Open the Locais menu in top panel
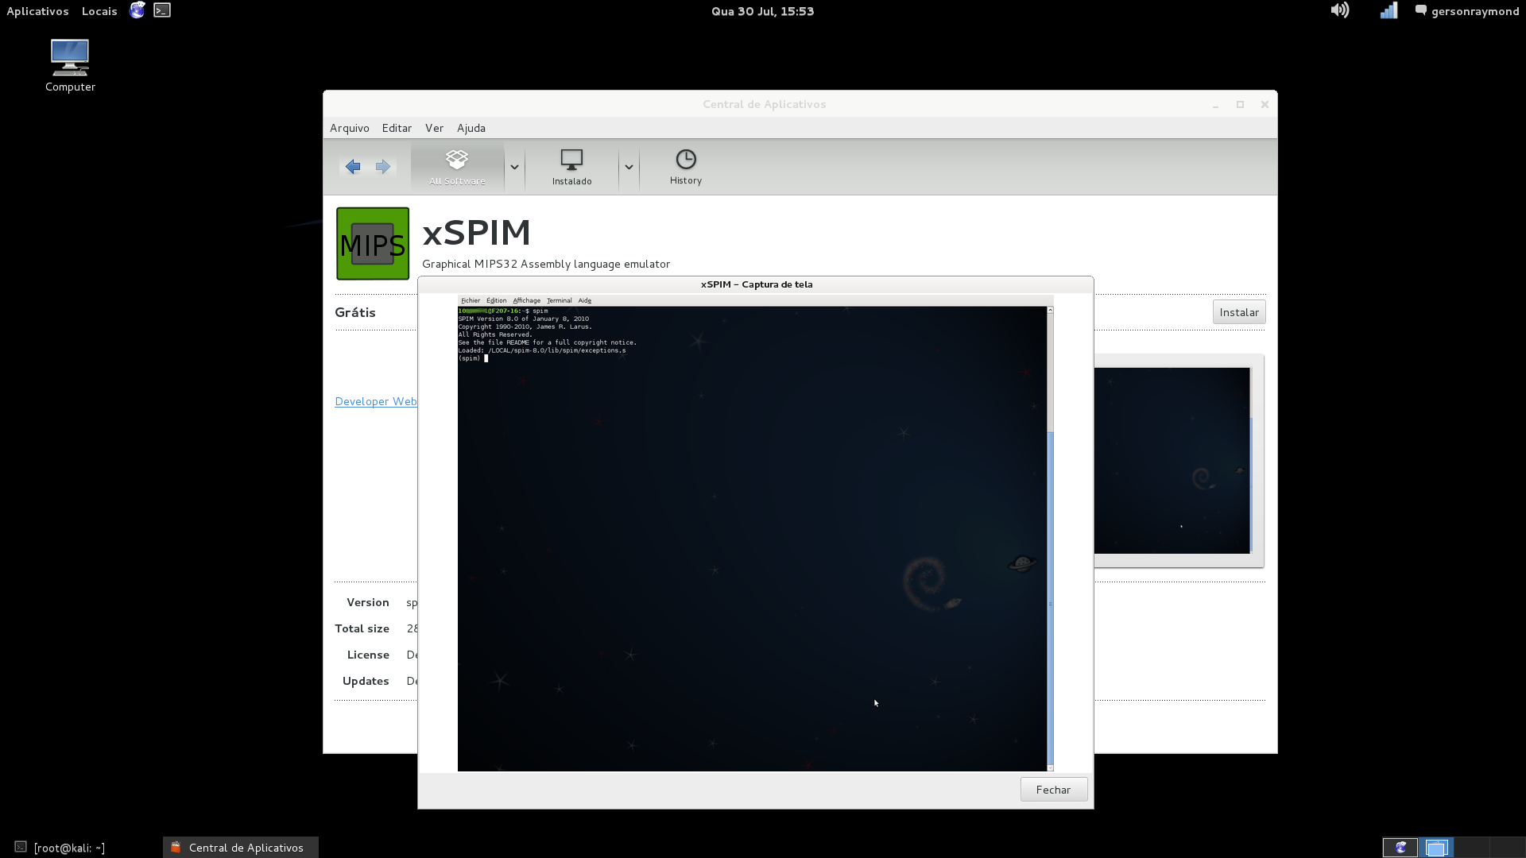Viewport: 1526px width, 858px height. [99, 11]
